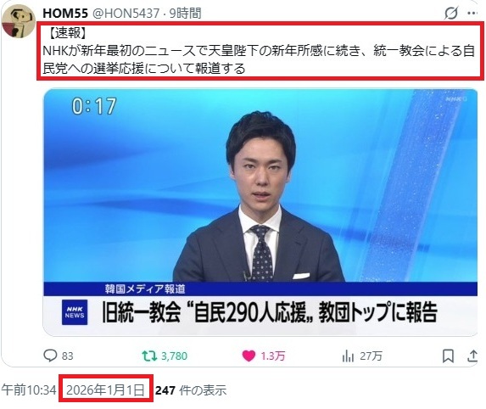This screenshot has width=486, height=409.
Task: Click the NHK NEWS logo badge
Action: 75,312
